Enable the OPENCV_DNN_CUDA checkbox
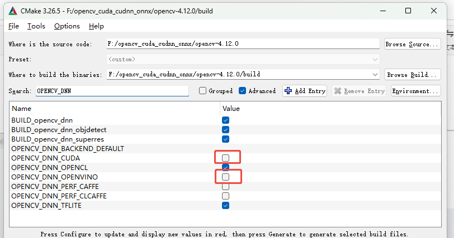Image resolution: width=454 pixels, height=238 pixels. tap(226, 158)
